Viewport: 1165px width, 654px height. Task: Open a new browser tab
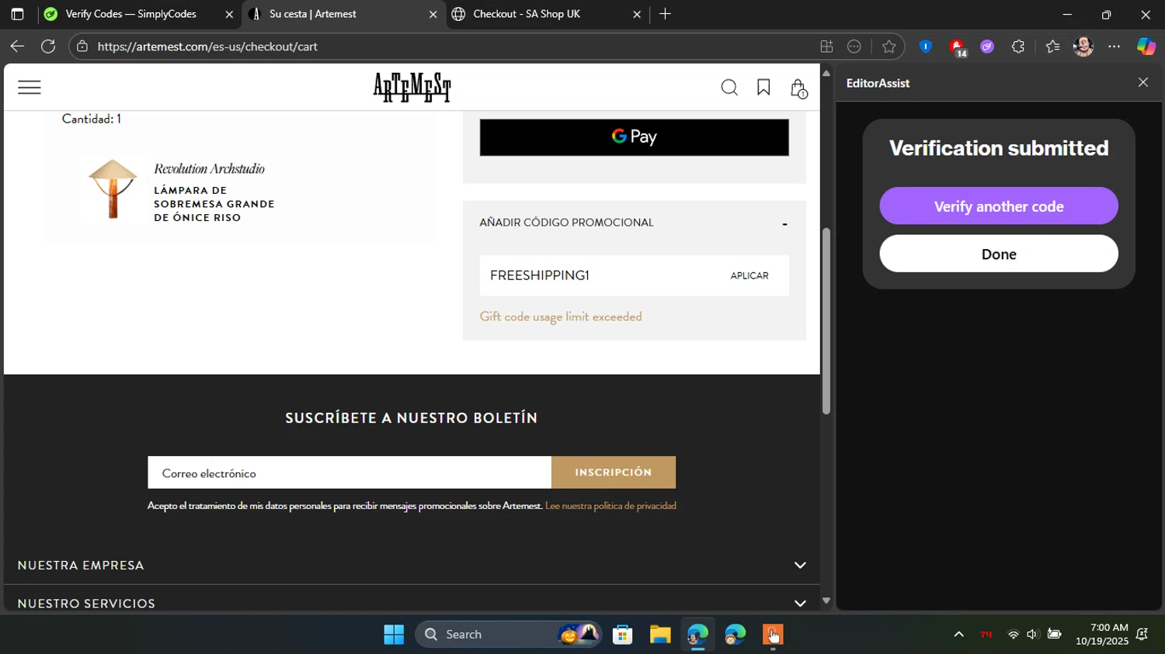pos(665,14)
